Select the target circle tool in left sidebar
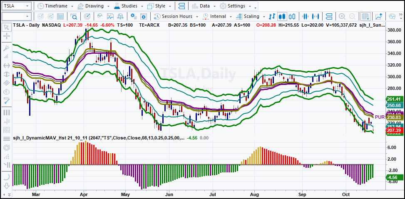The image size is (405, 199). point(7,147)
